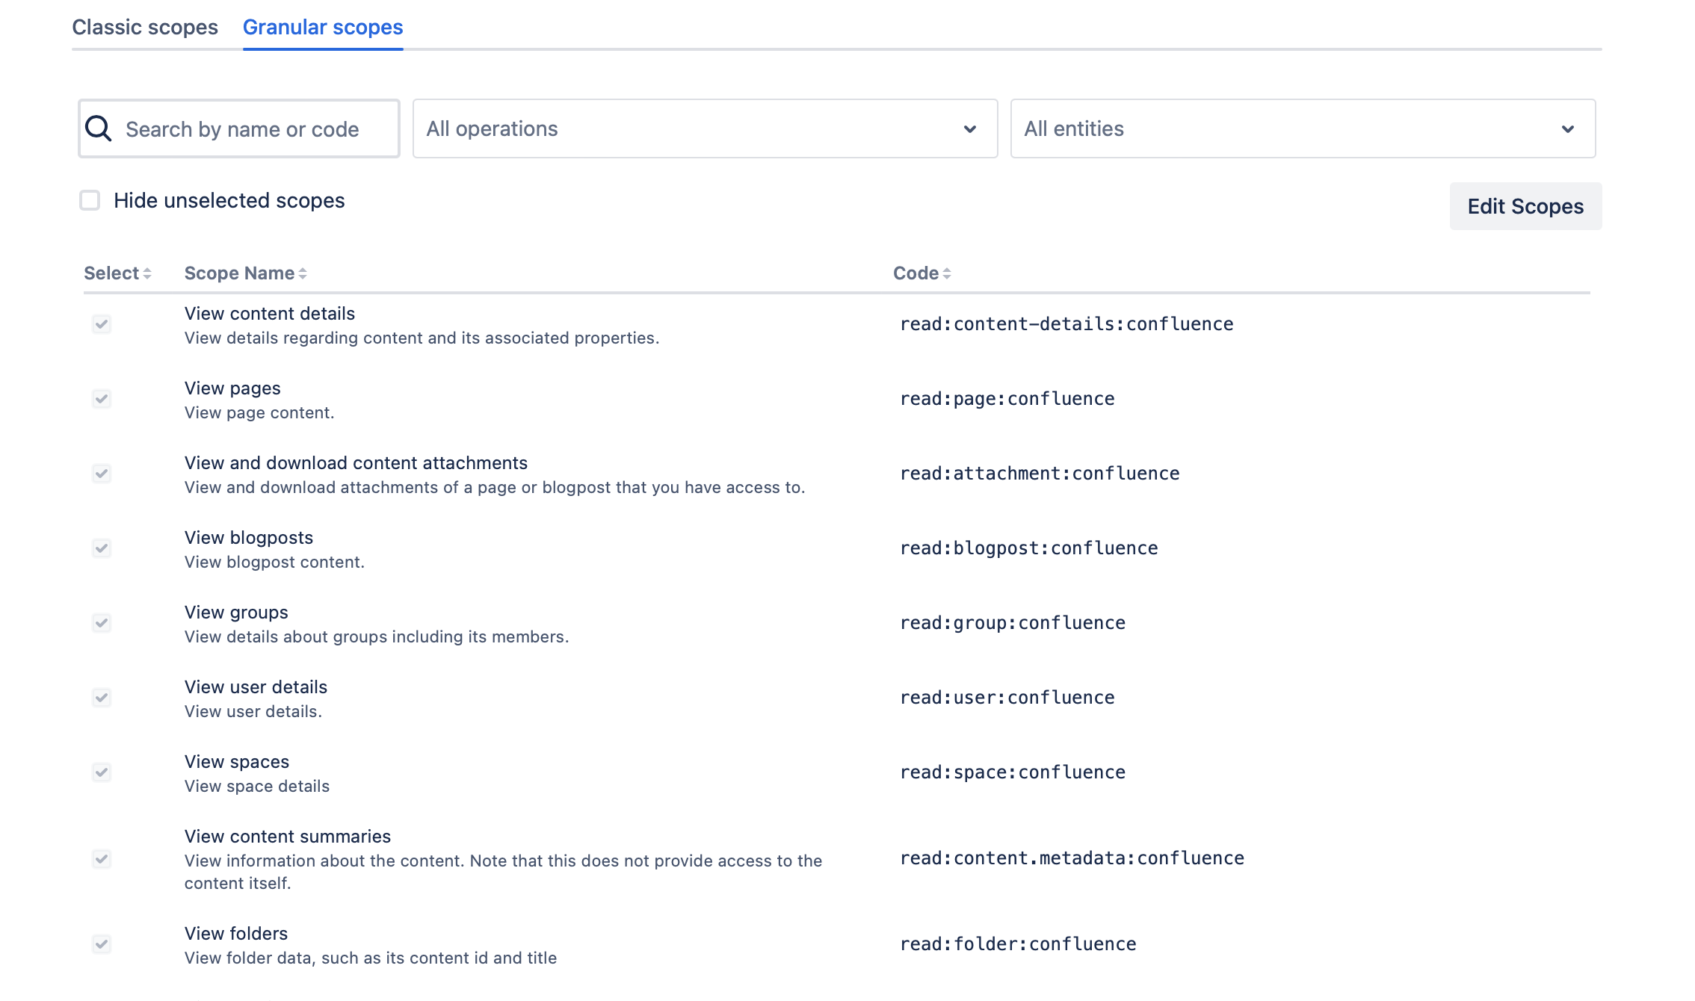Click the Edit Scopes button

pos(1525,206)
